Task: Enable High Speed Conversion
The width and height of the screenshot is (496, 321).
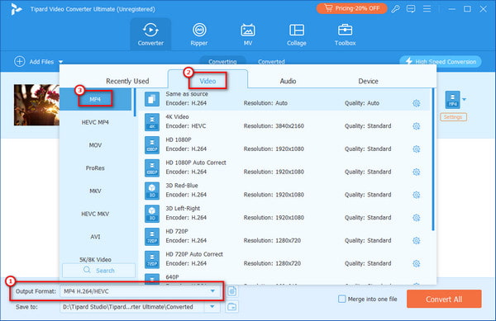Action: [441, 62]
